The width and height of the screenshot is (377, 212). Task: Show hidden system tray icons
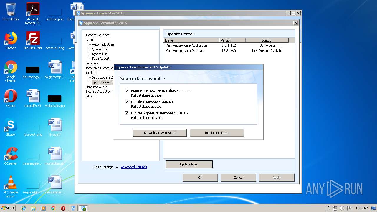(328, 208)
